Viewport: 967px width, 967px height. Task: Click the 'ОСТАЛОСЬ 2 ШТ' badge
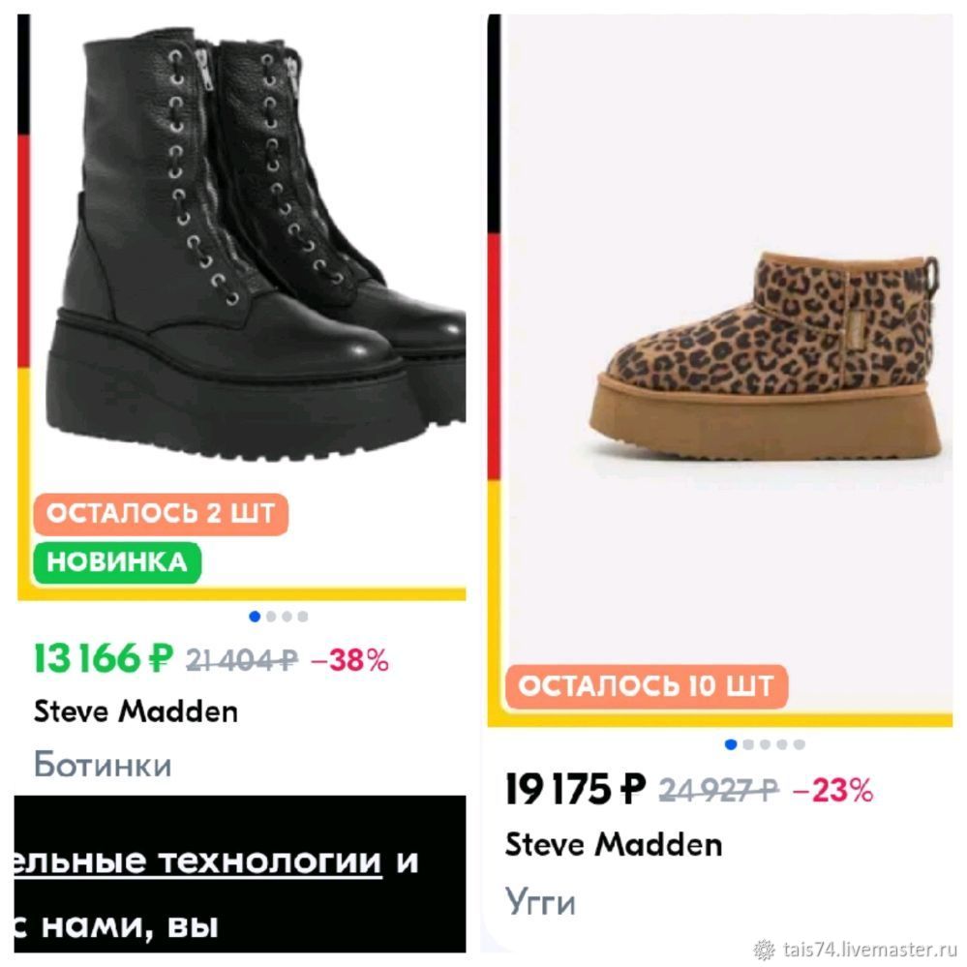tap(161, 514)
